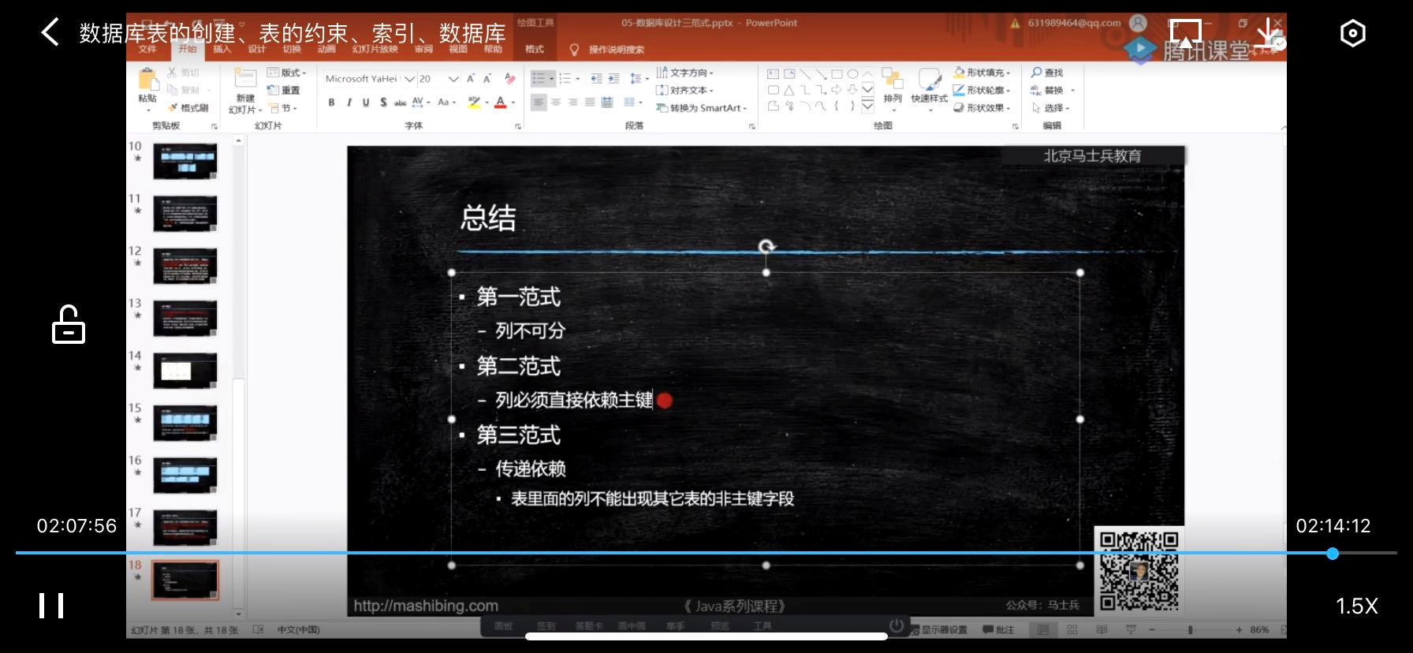Click the red font color swatch
This screenshot has height=653, width=1413.
coord(500,103)
